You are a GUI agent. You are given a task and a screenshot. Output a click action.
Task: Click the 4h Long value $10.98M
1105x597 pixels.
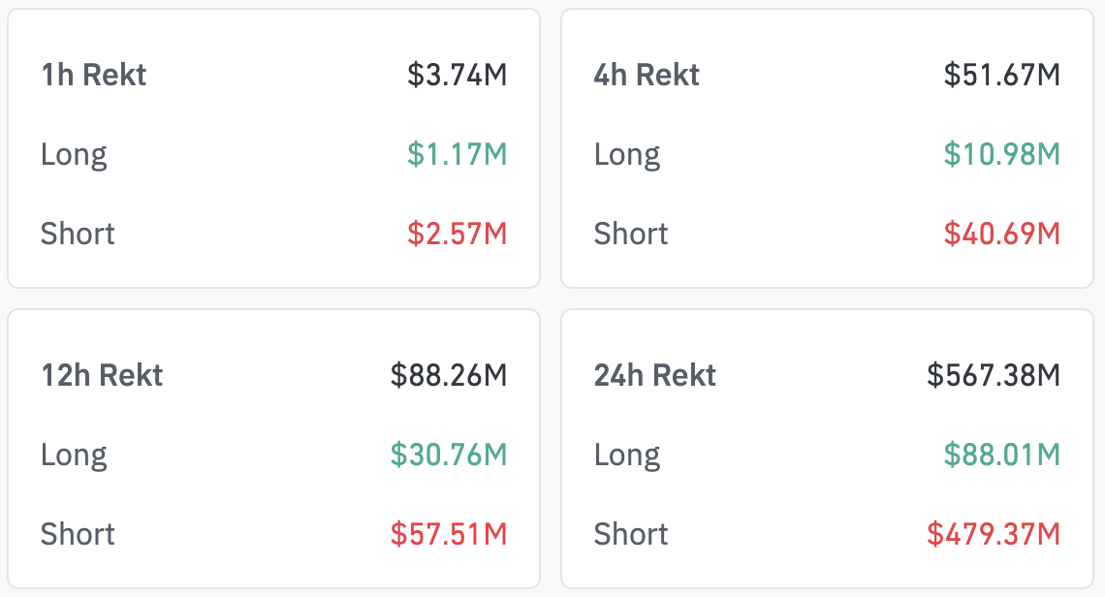pos(1001,154)
